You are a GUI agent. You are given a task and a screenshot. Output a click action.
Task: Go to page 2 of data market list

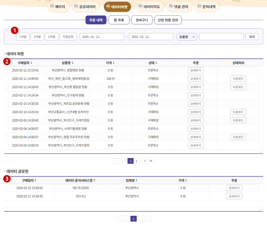[136, 161]
